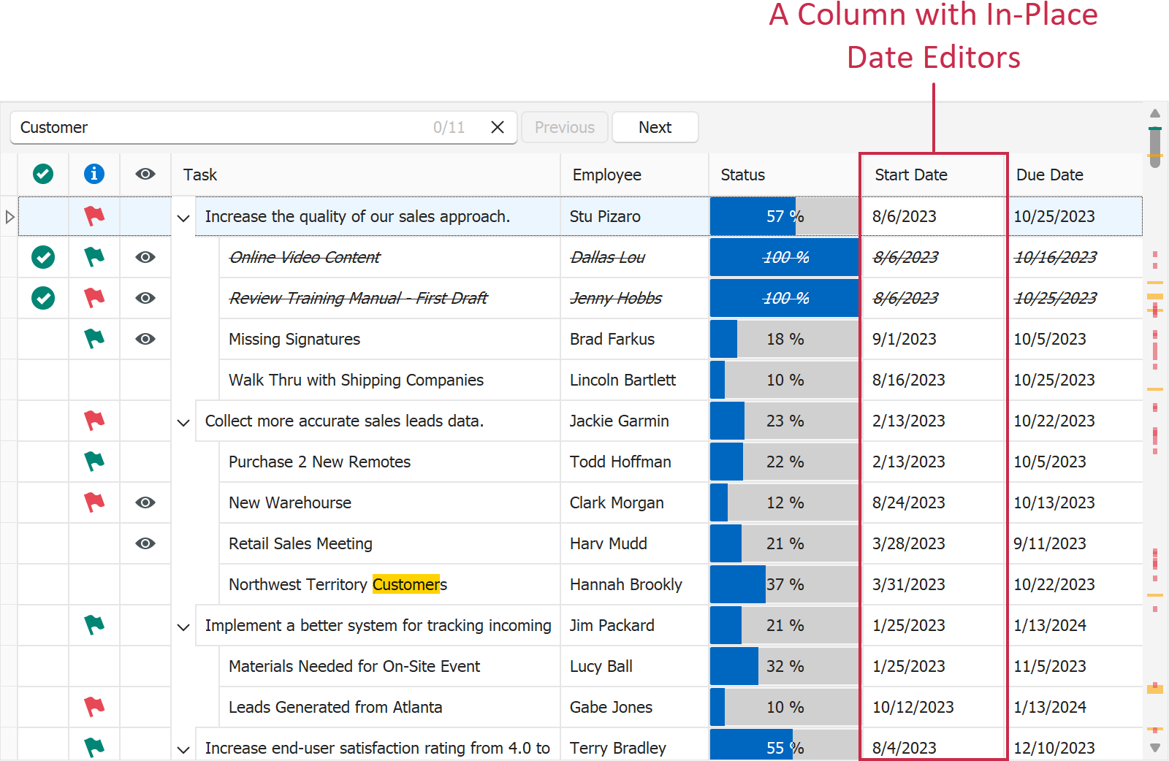Viewport: 1169px width, 761px height.
Task: Toggle completed checkmark for Online Video Content
Action: pos(43,257)
